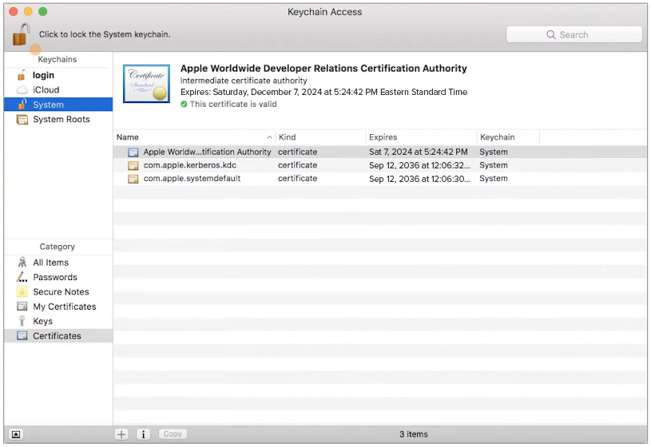The image size is (651, 447).
Task: Click the login keychain lock icon
Action: 22,75
